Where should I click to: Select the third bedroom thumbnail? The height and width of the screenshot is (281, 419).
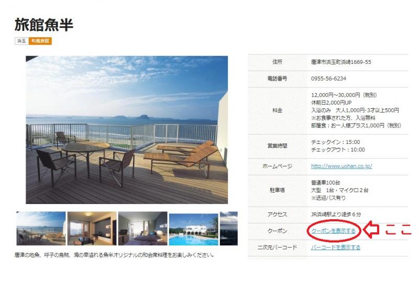click(x=142, y=228)
